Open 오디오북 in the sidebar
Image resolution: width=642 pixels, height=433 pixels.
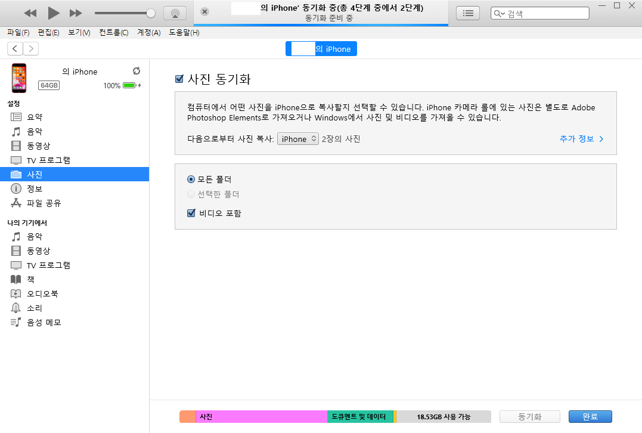pyautogui.click(x=75, y=293)
